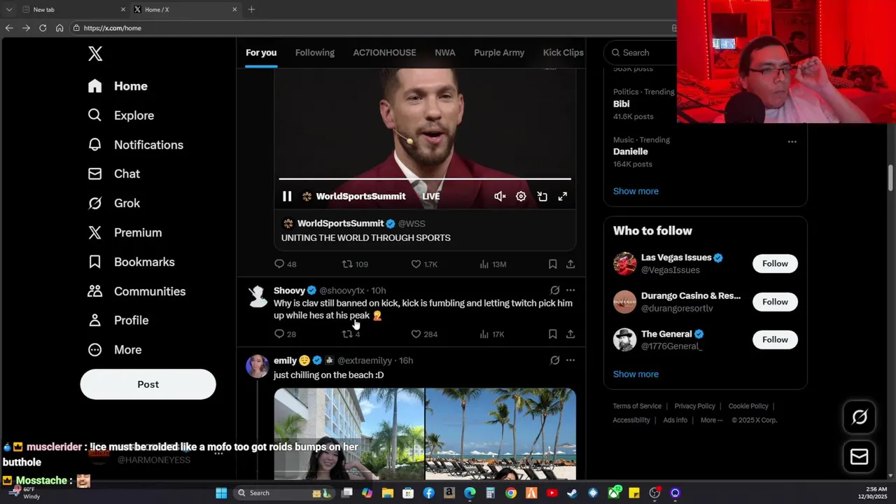Go to Premium in the sidebar
896x504 pixels.
125,232
